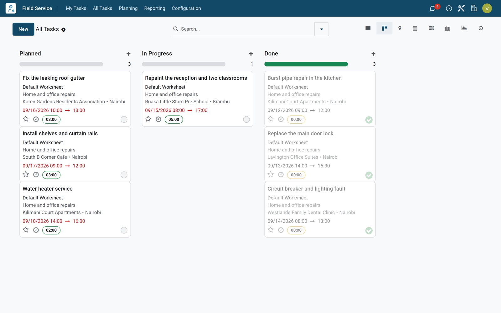Switch to Gantt view
This screenshot has height=313, width=501.
click(431, 28)
